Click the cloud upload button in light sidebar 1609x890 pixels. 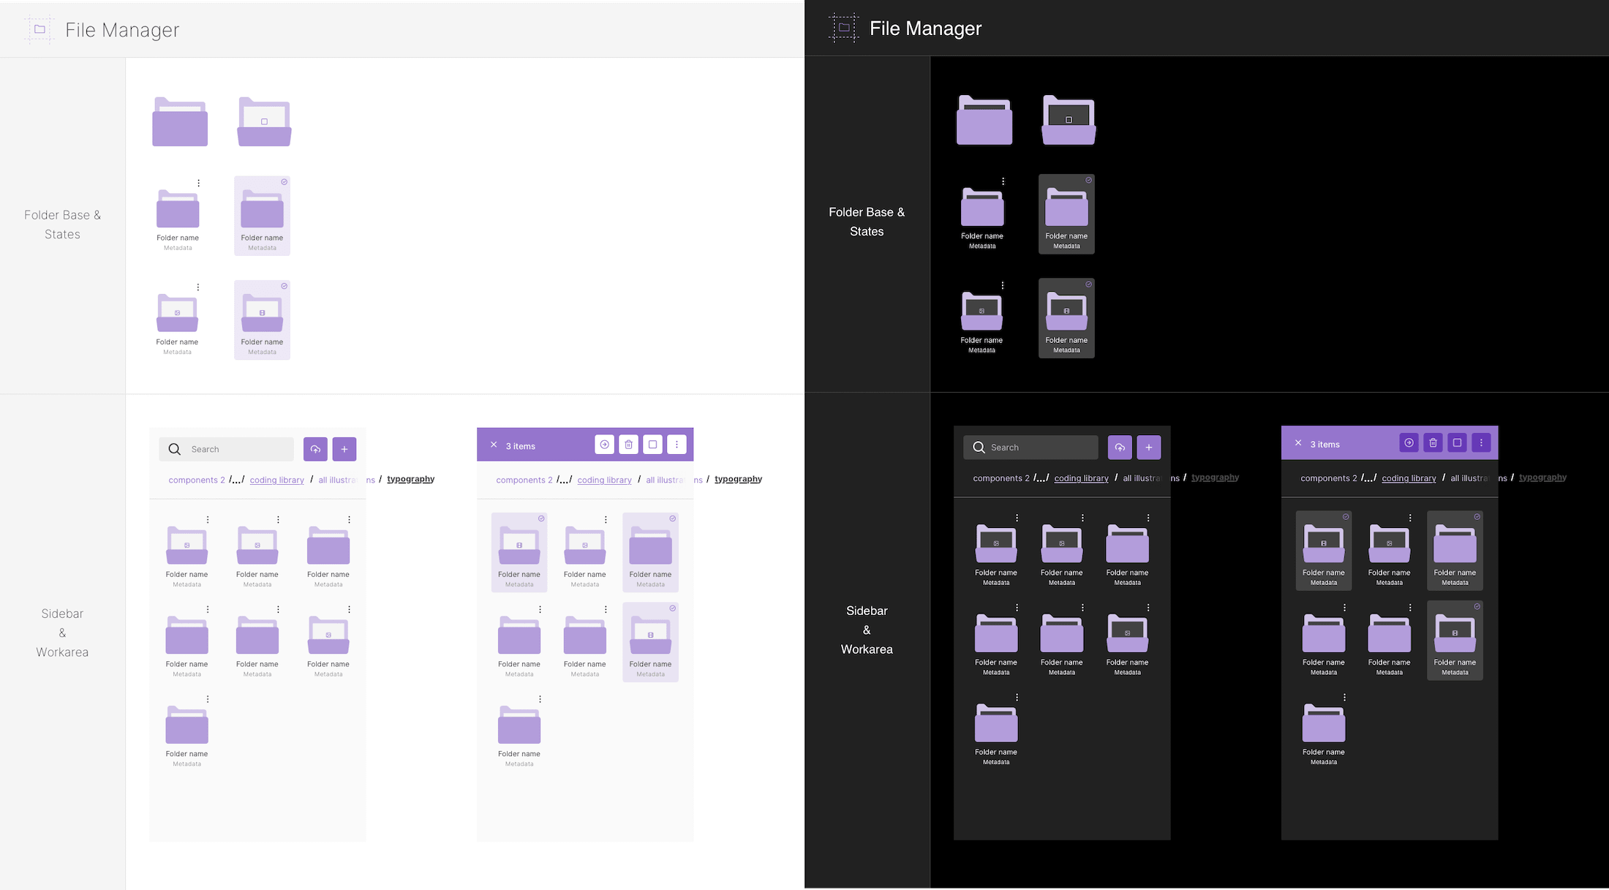(x=315, y=449)
